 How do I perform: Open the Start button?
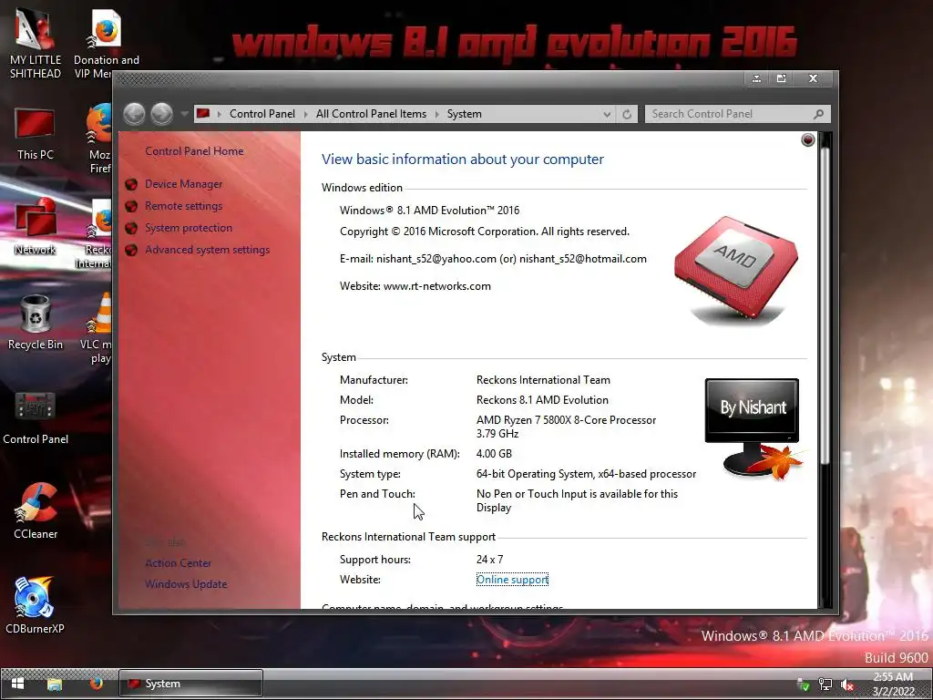(18, 684)
